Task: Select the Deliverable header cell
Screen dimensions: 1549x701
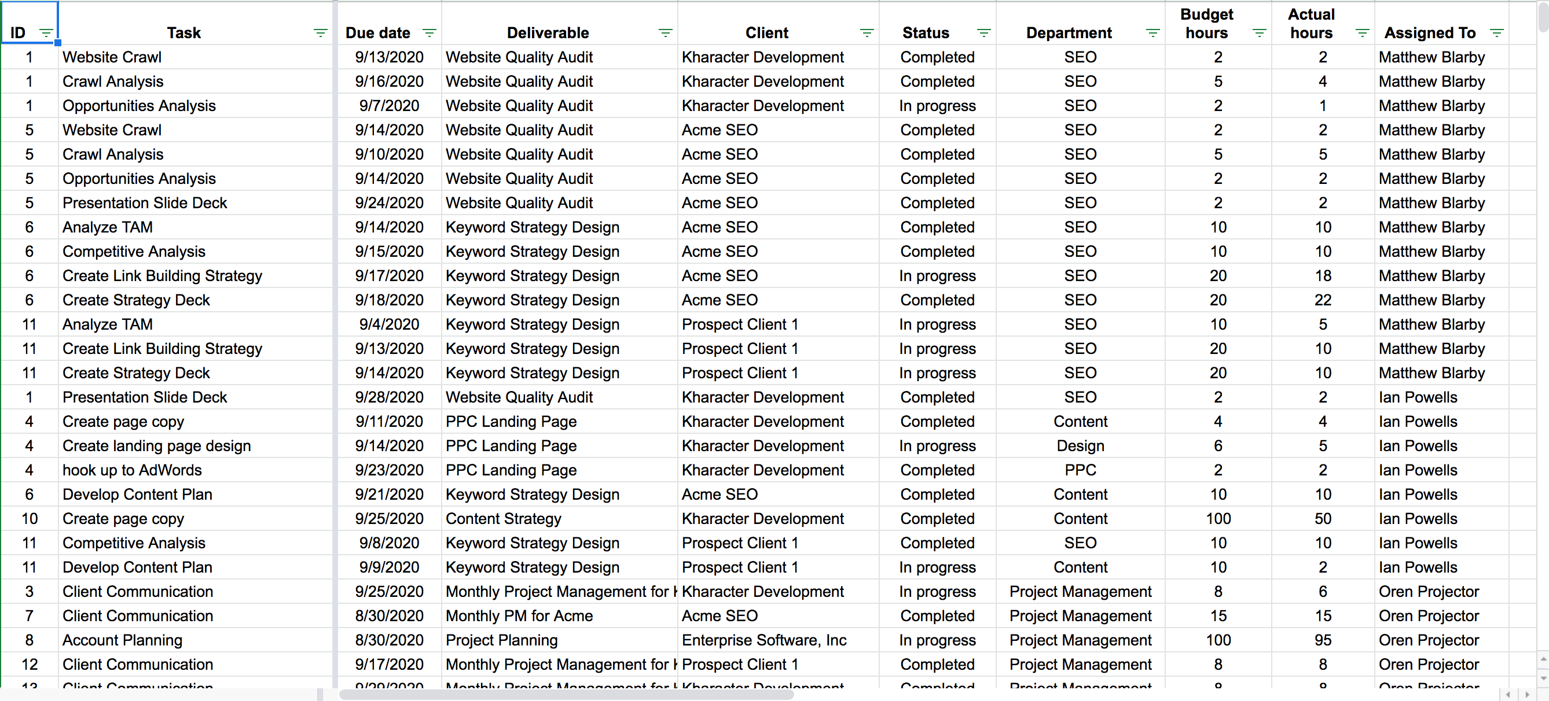Action: coord(559,23)
